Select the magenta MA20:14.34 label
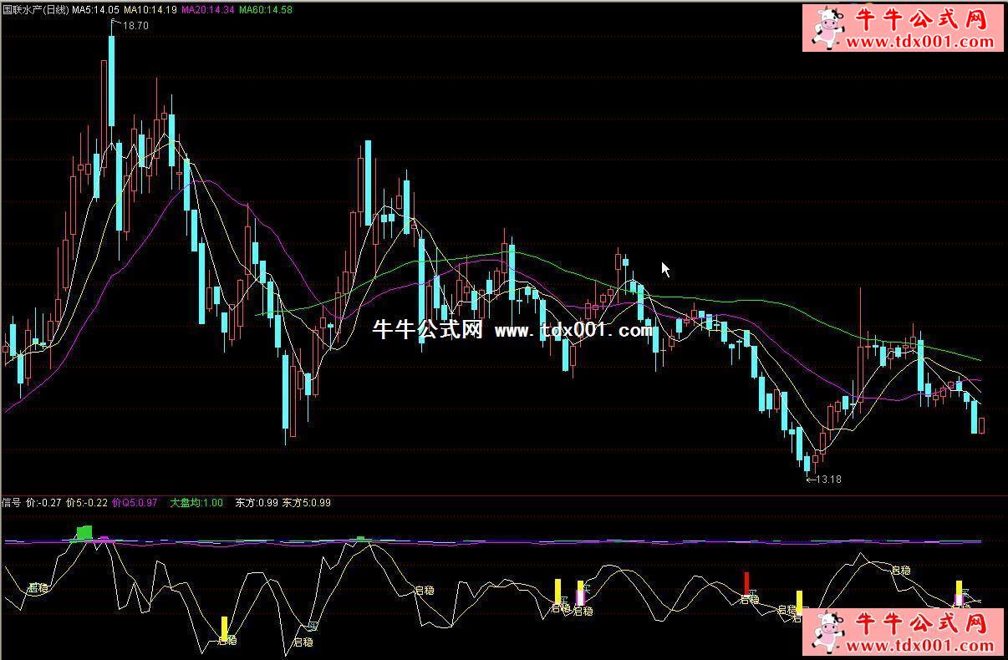1008x660 pixels. [x=207, y=10]
